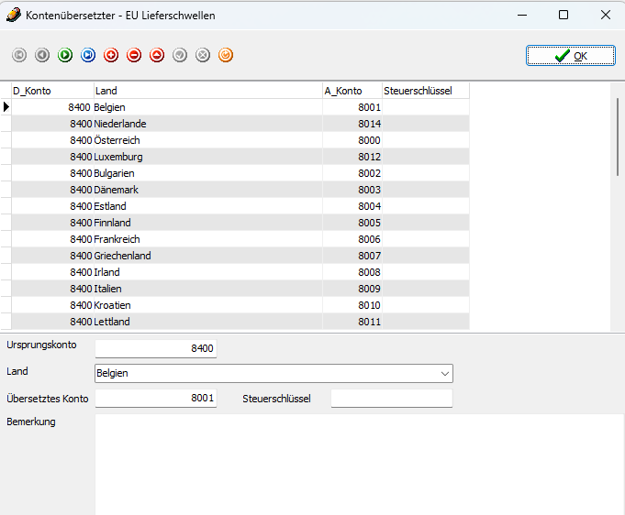Jump to last record with blue icon
Screen dimensions: 625x515
tap(88, 56)
